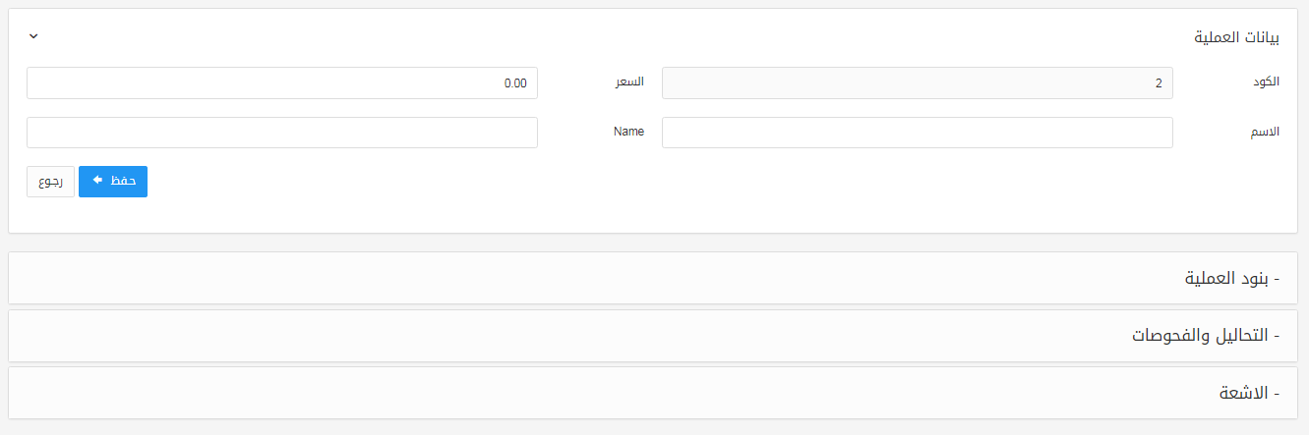Screen dimensions: 1309x435
Task: Click the disabled الكود field showing 2
Action: point(917,83)
